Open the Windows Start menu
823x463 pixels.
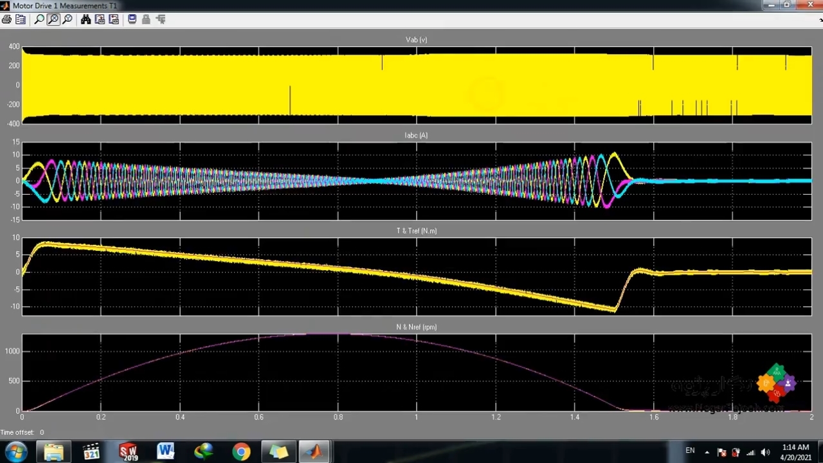click(15, 451)
